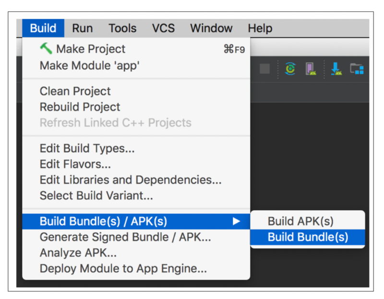Viewport: 384px width, 299px height.
Task: Click the Project Structure toolbar icon
Action: pos(357,68)
